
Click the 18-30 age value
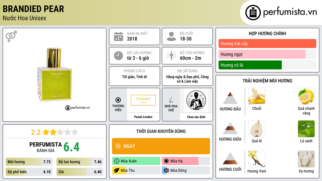coord(186,39)
